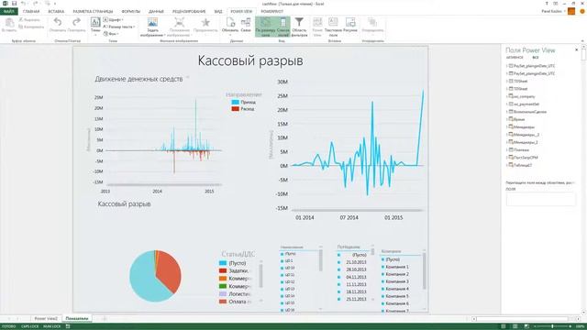Close the Поля Power View panel
The height and width of the screenshot is (330, 587).
577,49
